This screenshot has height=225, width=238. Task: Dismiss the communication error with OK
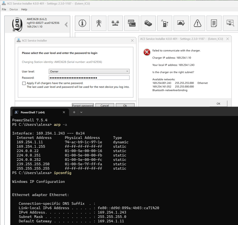218,103
